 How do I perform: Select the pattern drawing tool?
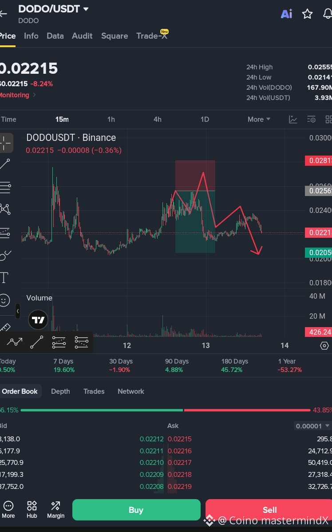pyautogui.click(x=5, y=209)
